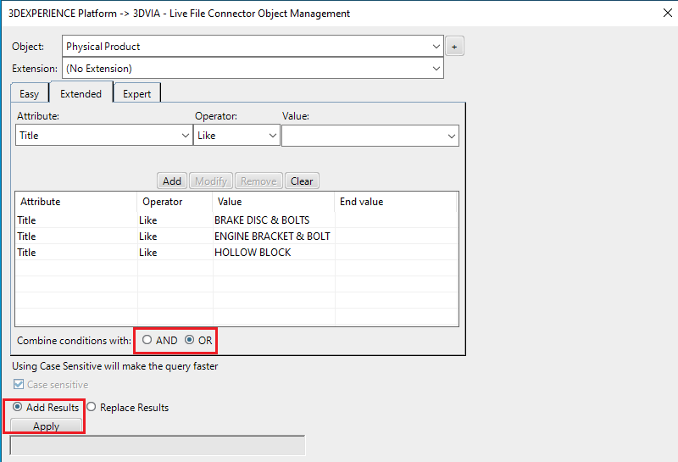Screen dimensions: 678x462
Task: Click the Remove button
Action: pos(258,181)
